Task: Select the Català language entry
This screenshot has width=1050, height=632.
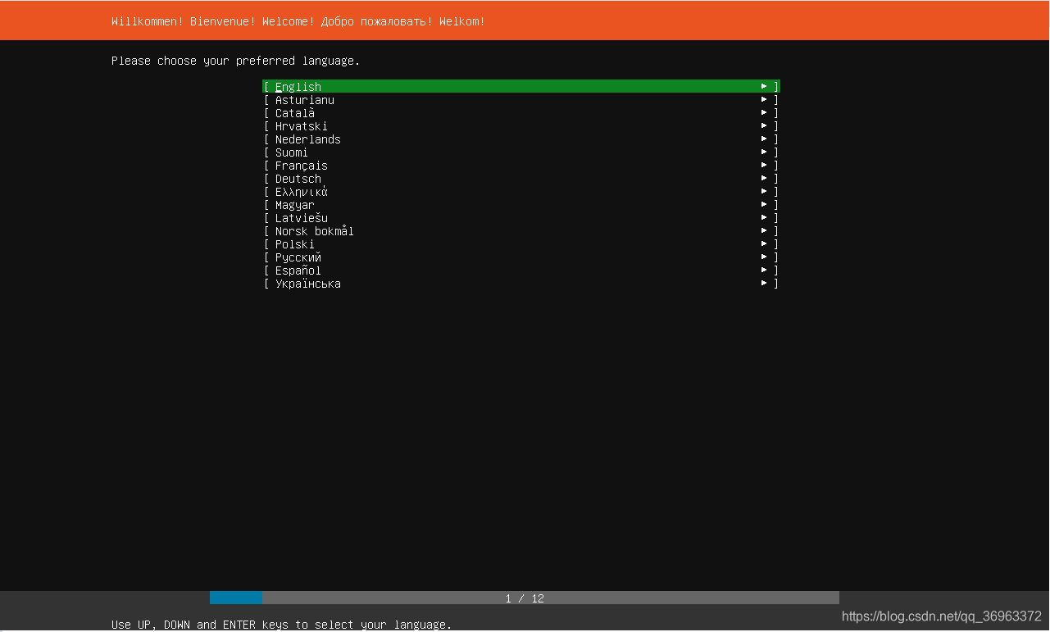Action: (x=521, y=112)
